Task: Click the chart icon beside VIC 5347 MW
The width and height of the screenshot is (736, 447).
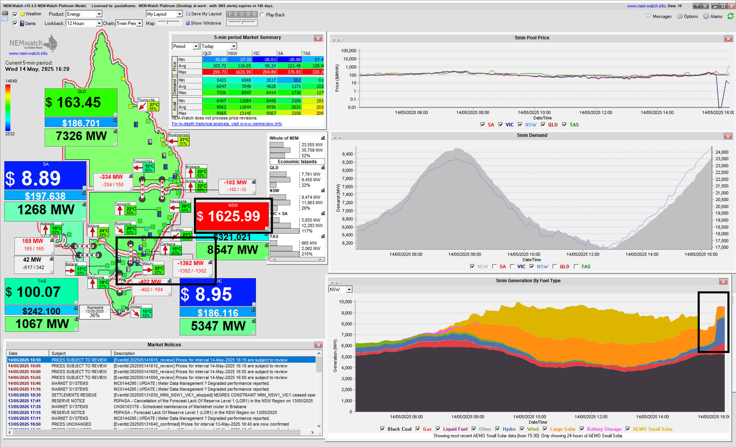Action: click(254, 321)
